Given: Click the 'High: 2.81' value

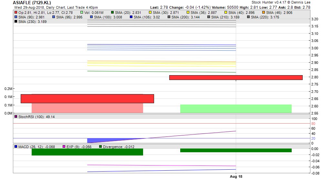Looking at the screenshot, I should [249, 8].
